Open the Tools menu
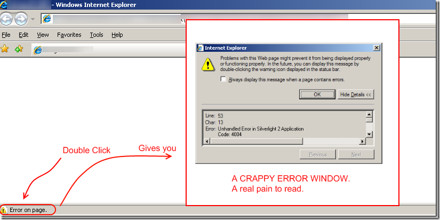Image resolution: width=440 pixels, height=220 pixels. tap(97, 35)
